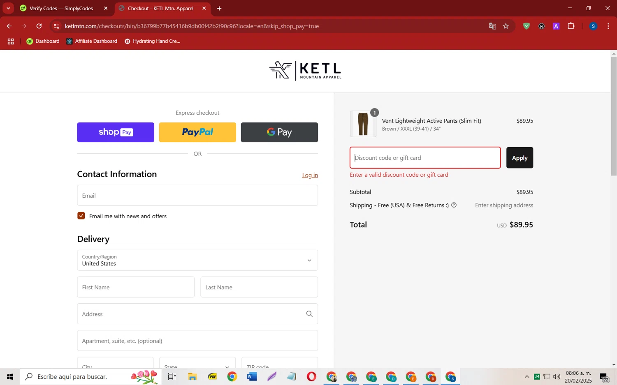Click the Vent Lightweight Pants thumbnail
The width and height of the screenshot is (617, 385).
(363, 124)
